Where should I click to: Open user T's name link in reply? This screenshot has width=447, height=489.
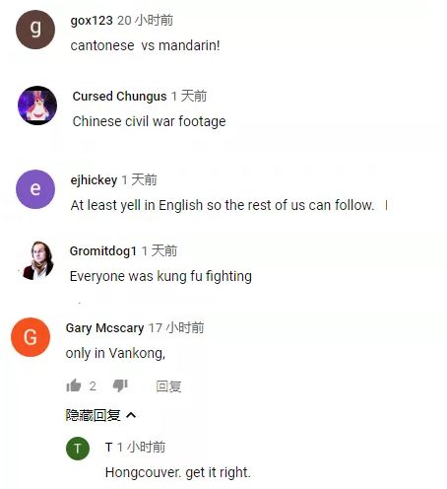108,447
